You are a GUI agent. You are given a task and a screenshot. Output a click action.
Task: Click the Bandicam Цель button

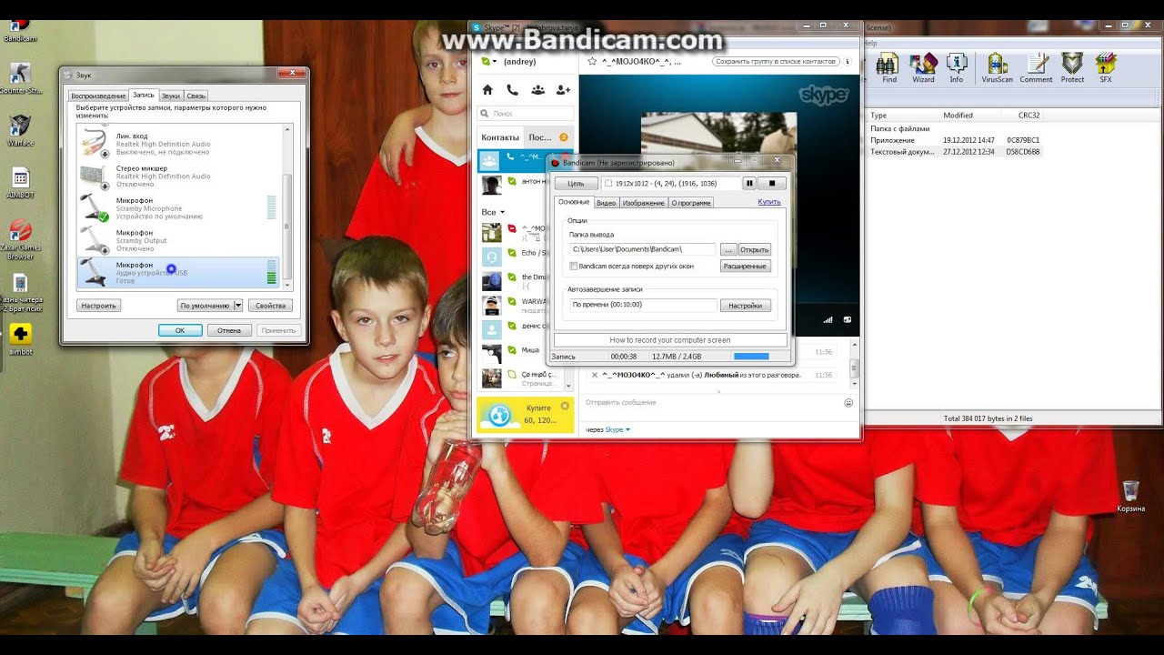[x=576, y=183]
